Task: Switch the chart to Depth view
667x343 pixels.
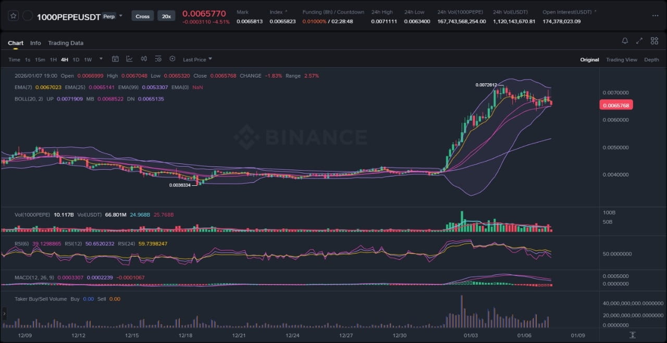Action: click(651, 60)
